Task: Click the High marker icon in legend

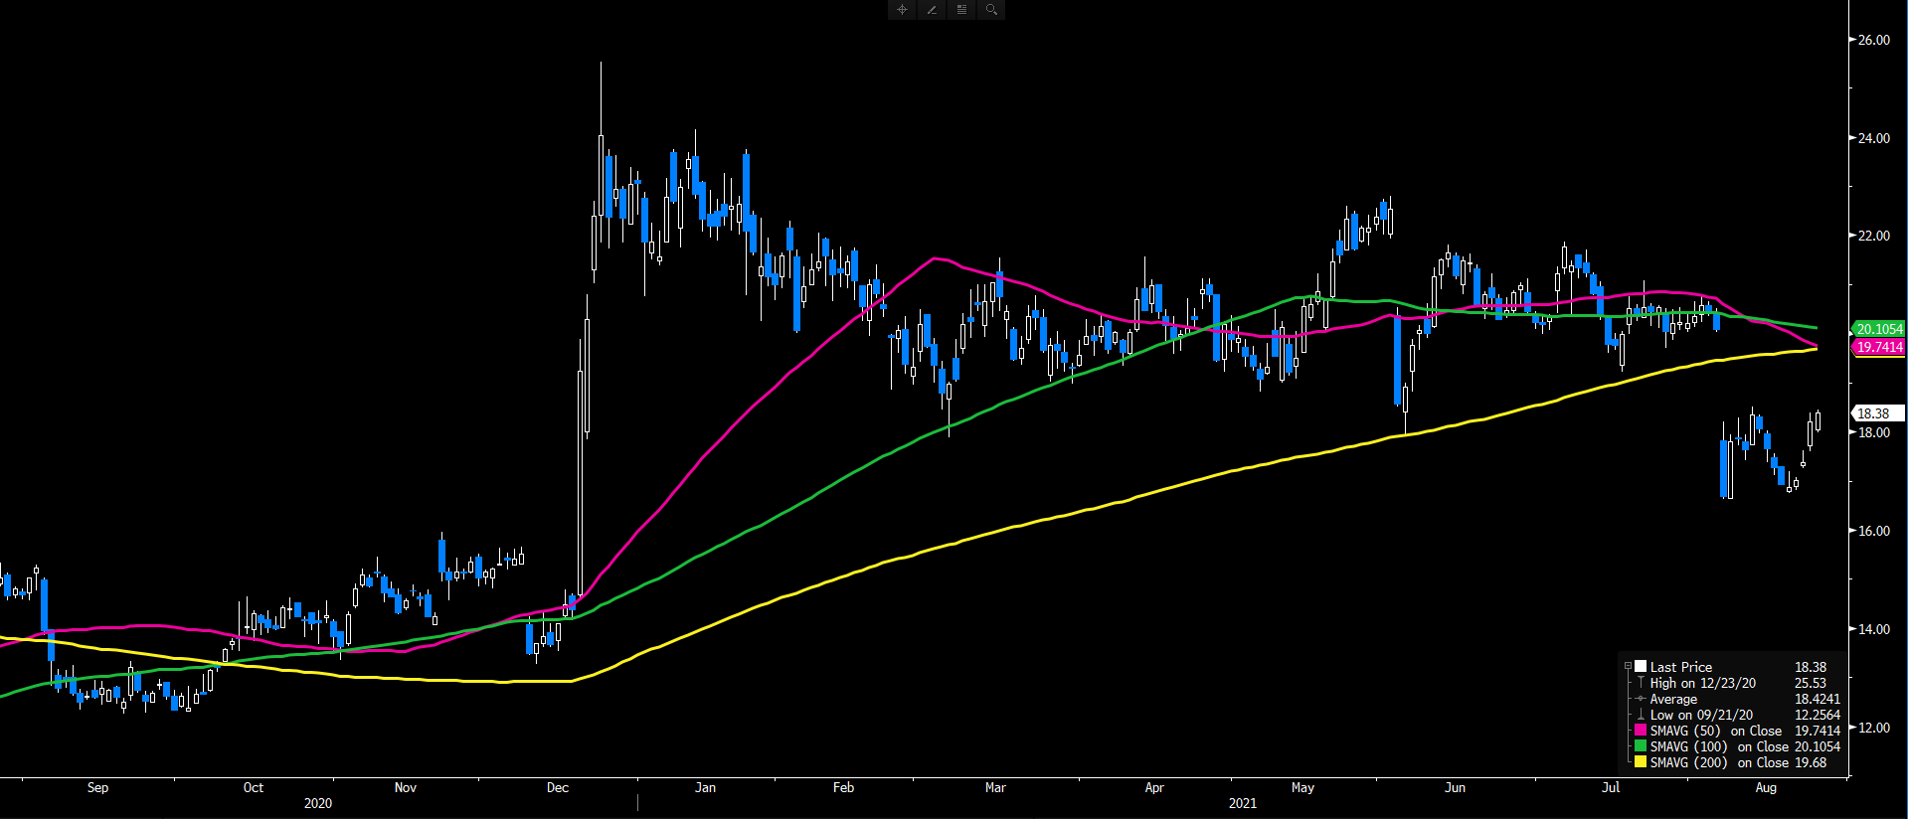Action: (1641, 683)
